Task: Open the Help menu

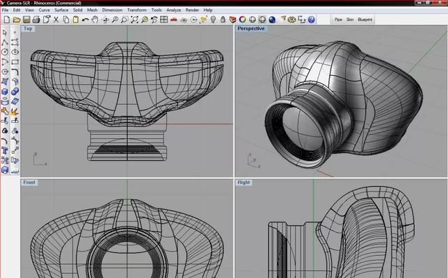Action: [x=208, y=10]
